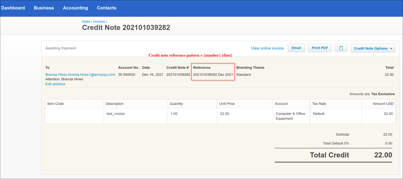
Task: Navigate to the Sales breadcrumb link
Action: click(86, 22)
